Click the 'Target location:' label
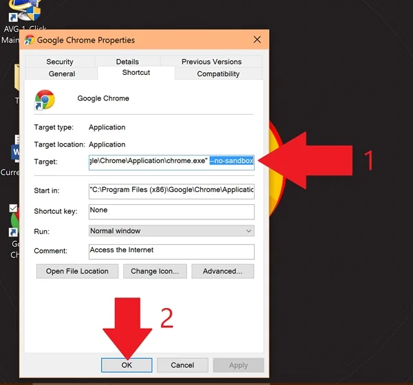Image resolution: width=413 pixels, height=385 pixels. (x=59, y=144)
